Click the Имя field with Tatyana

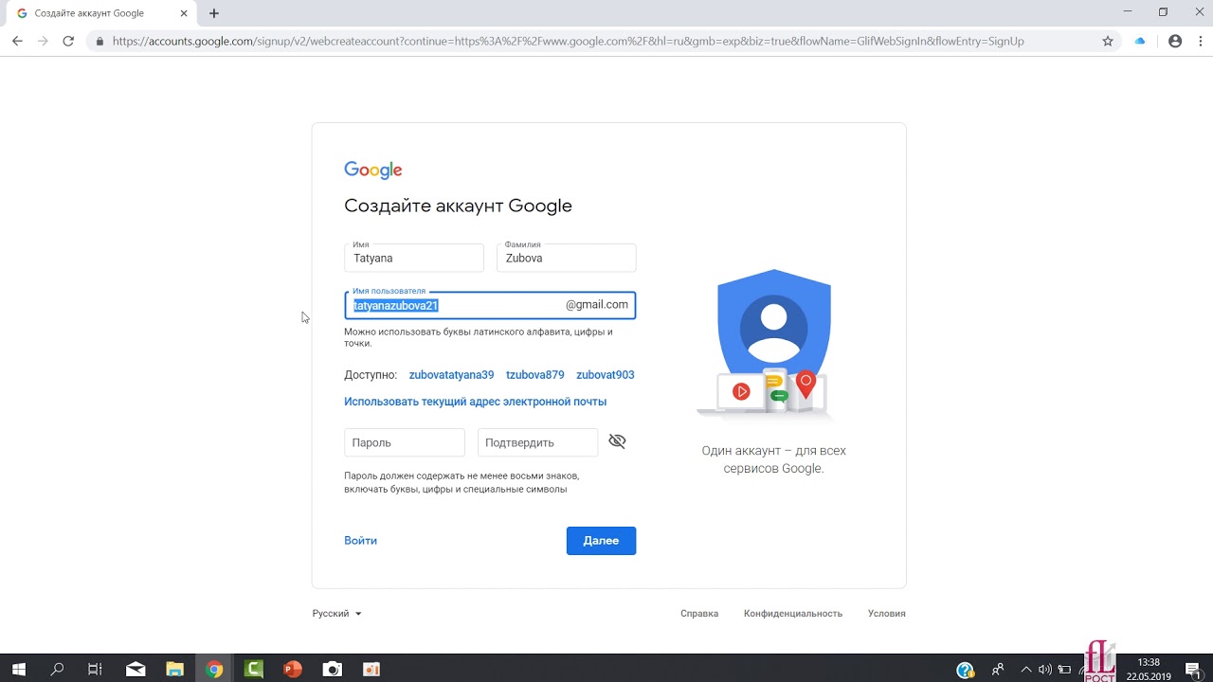click(414, 258)
